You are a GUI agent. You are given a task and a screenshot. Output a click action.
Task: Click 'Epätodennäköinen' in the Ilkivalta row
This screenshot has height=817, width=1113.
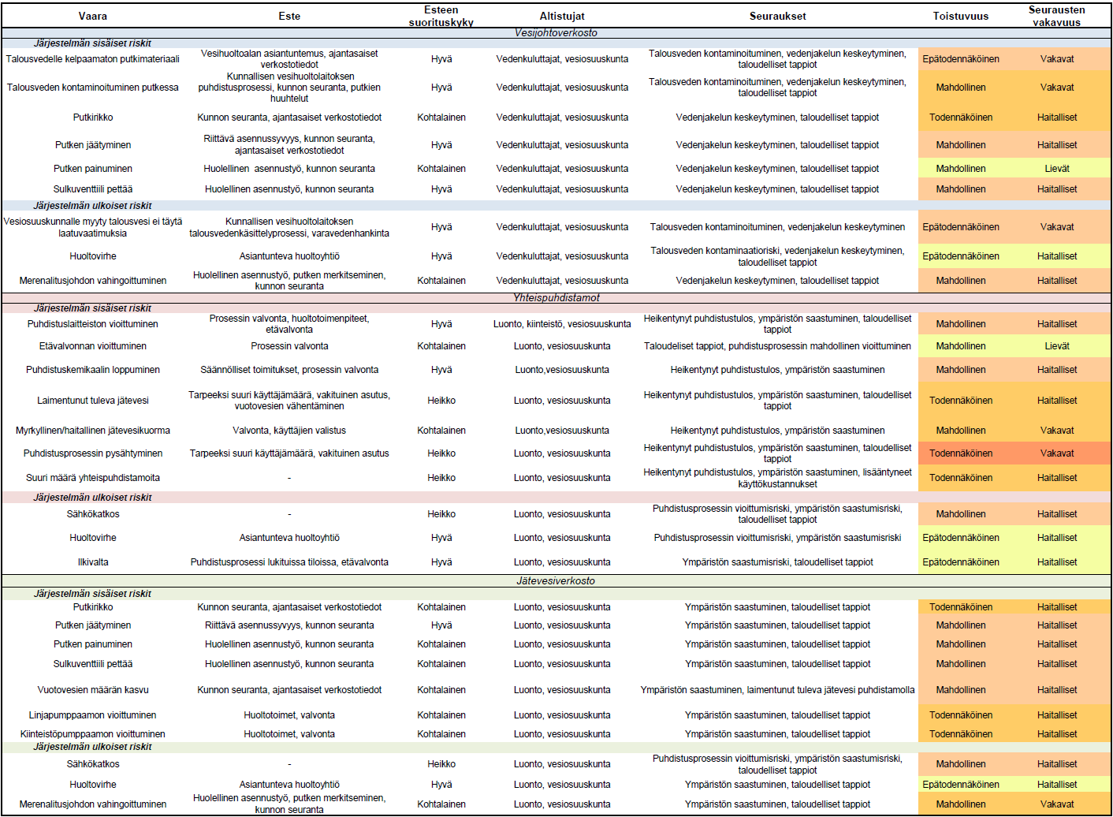(961, 562)
